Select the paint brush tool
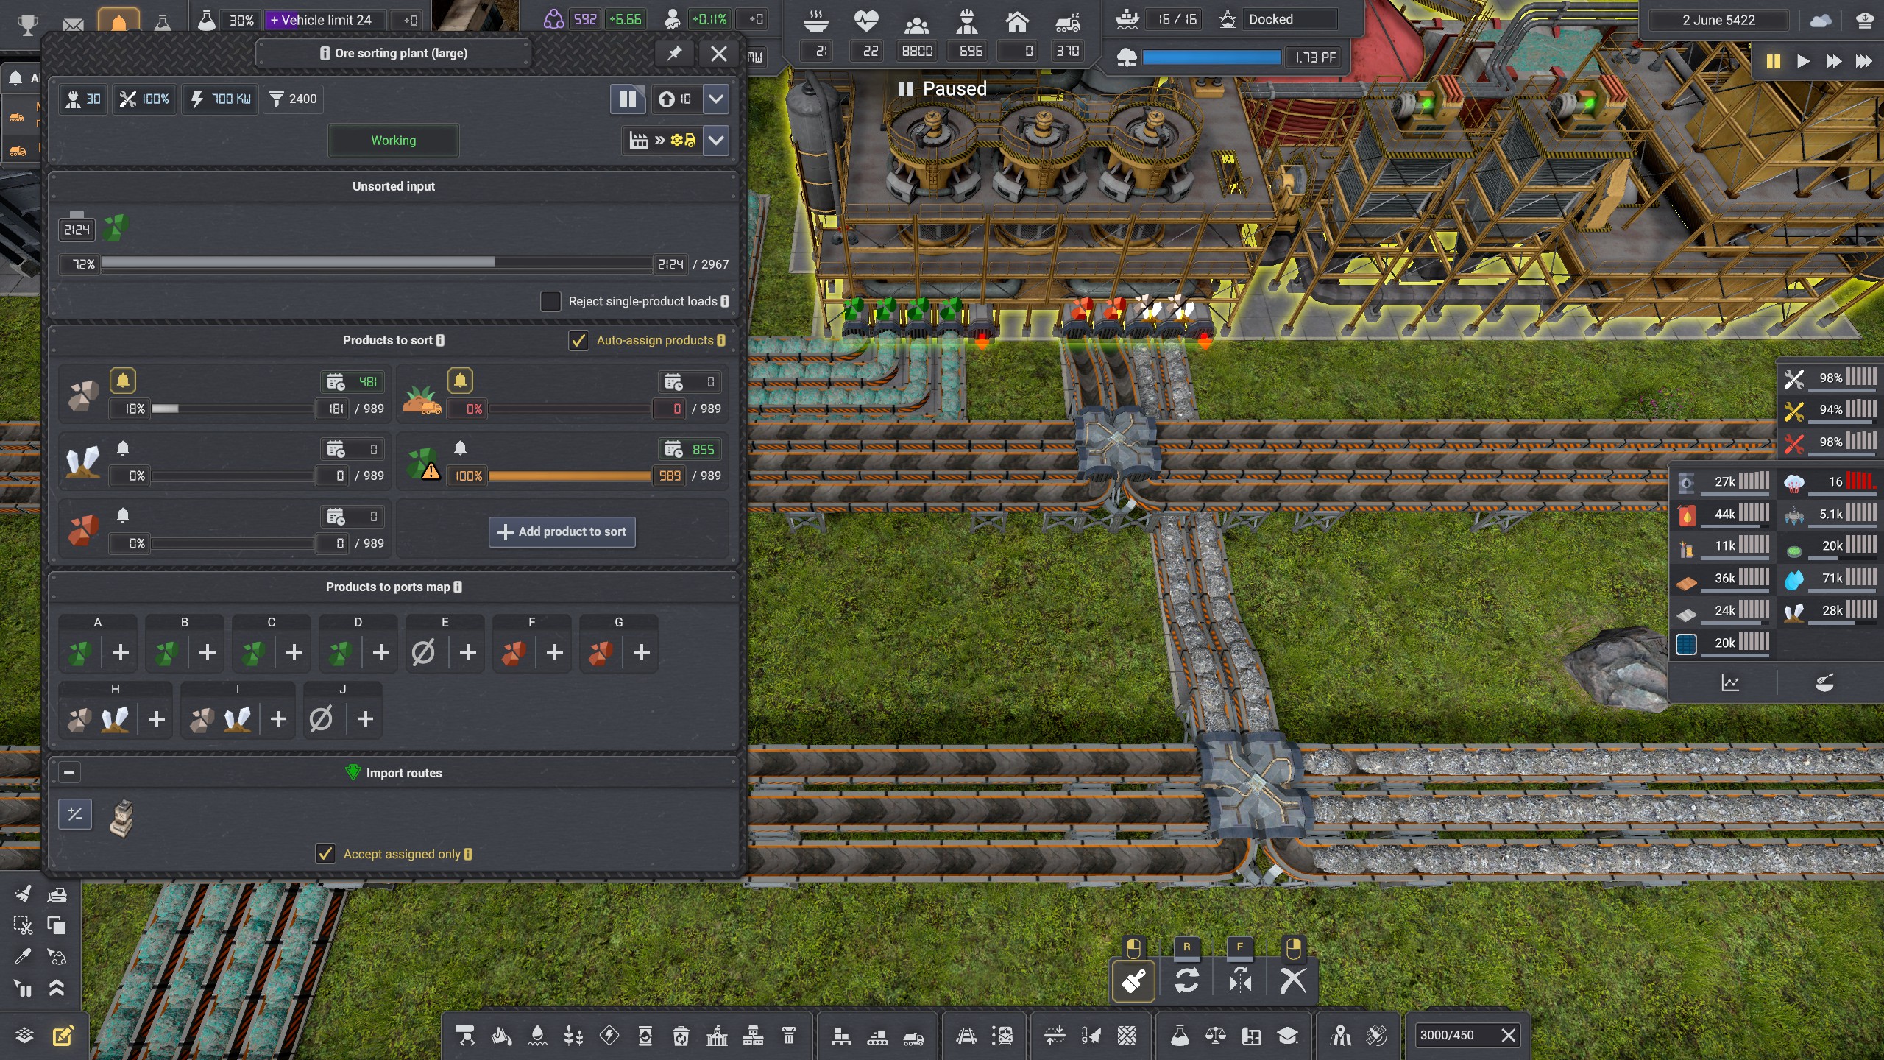 1133,981
